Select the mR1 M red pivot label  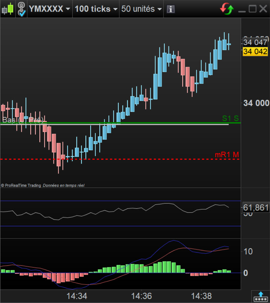[227, 154]
